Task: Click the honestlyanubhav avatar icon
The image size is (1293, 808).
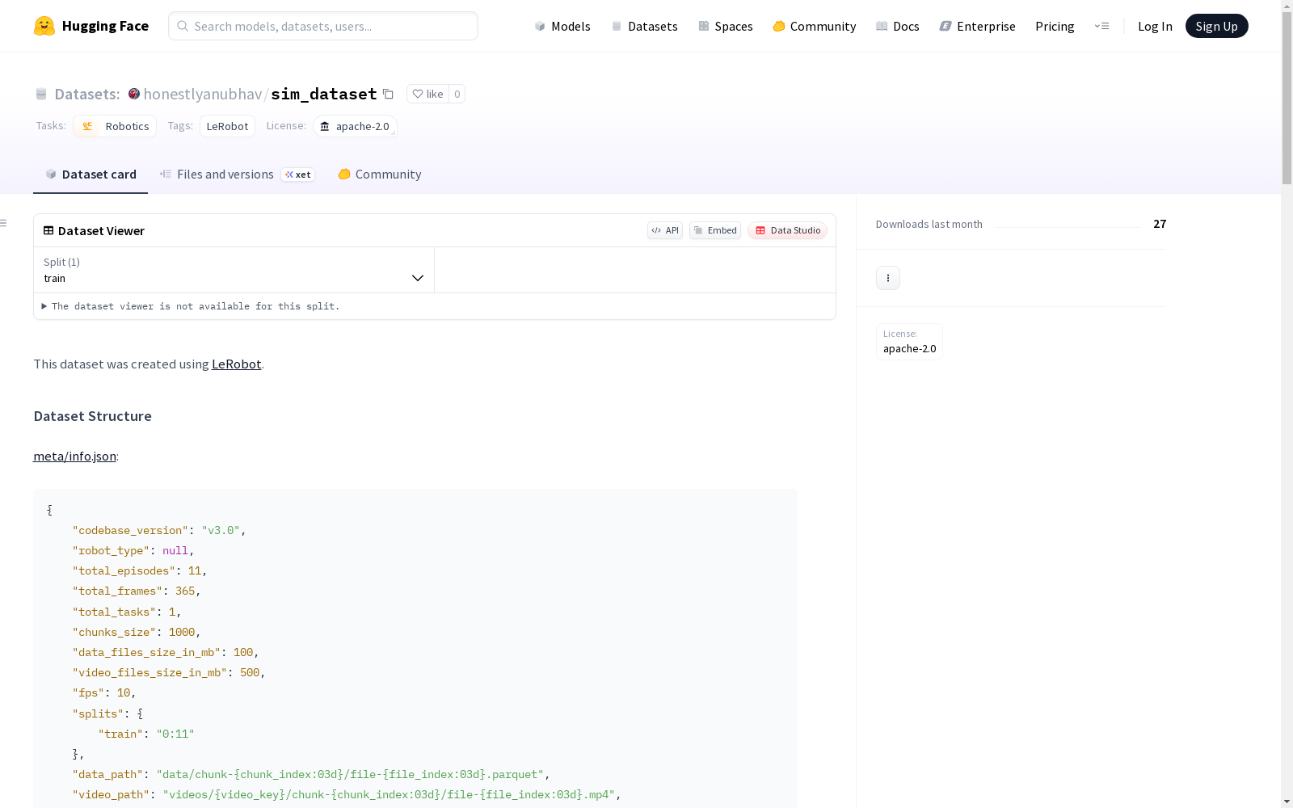Action: pyautogui.click(x=134, y=94)
